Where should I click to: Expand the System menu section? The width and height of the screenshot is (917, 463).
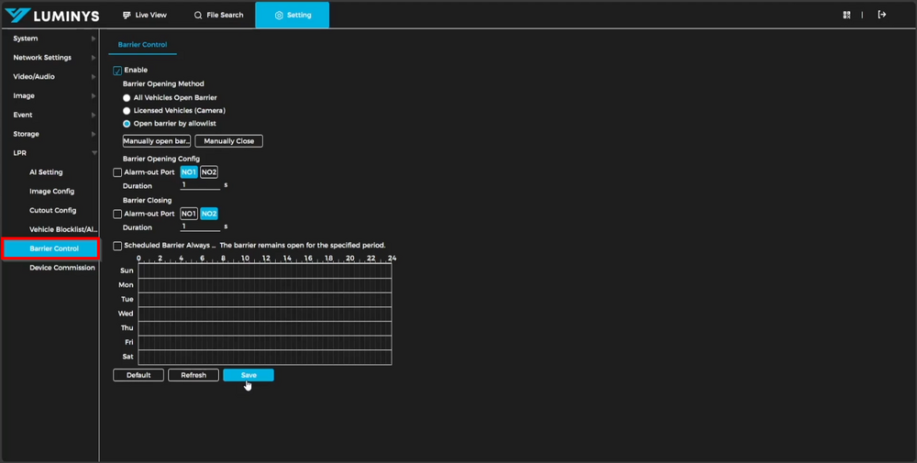coord(50,39)
